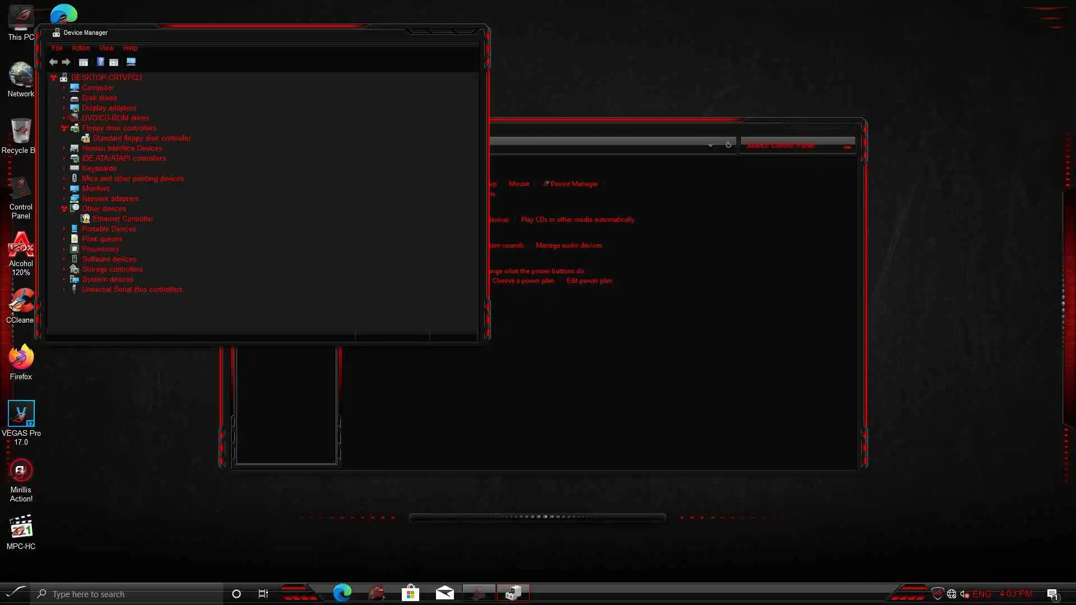Collapse the Other devices node
The image size is (1076, 605).
pyautogui.click(x=64, y=209)
